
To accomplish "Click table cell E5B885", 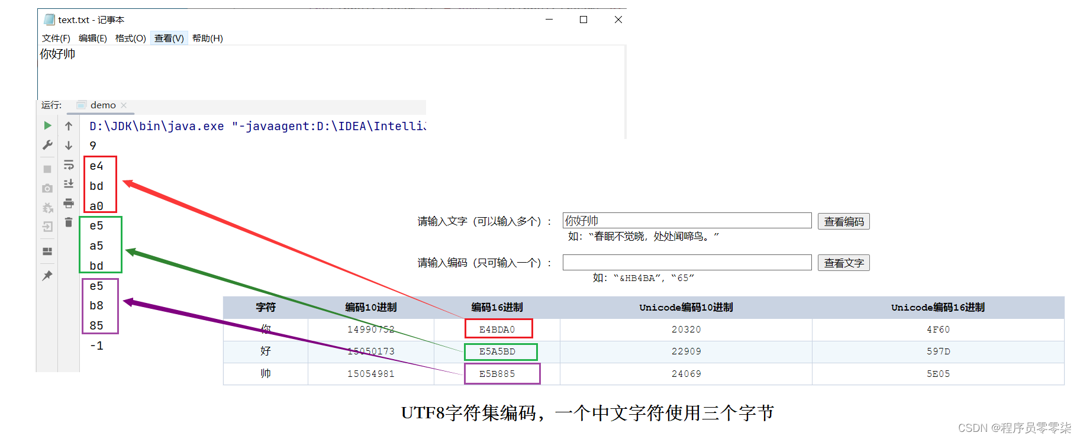I will click(497, 374).
